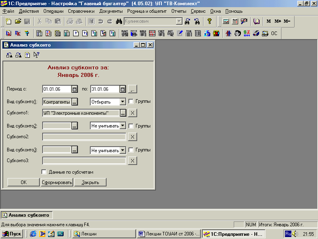Open the Справочники menu
Image resolution: width=318 pixels, height=239 pixels.
click(81, 11)
